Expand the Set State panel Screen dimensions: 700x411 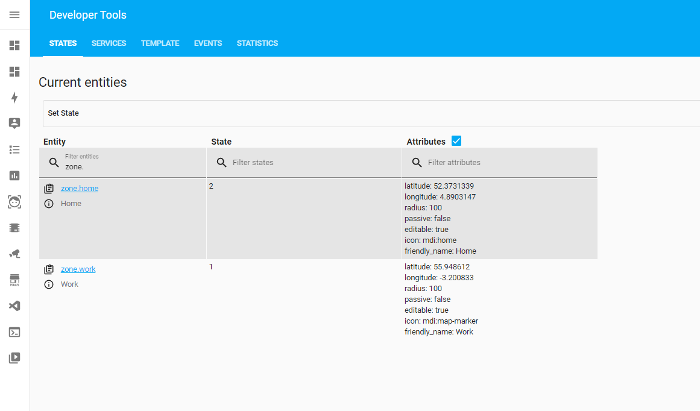point(371,113)
